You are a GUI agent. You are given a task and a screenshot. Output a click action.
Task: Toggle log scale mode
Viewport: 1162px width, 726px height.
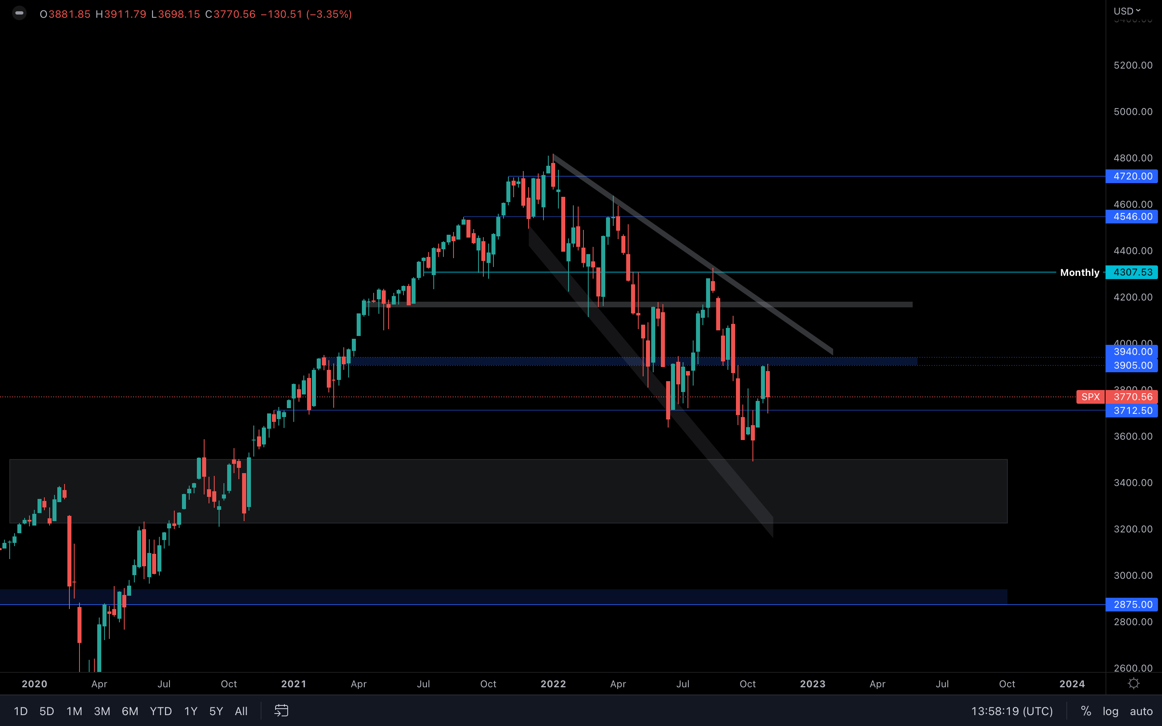[x=1110, y=711]
